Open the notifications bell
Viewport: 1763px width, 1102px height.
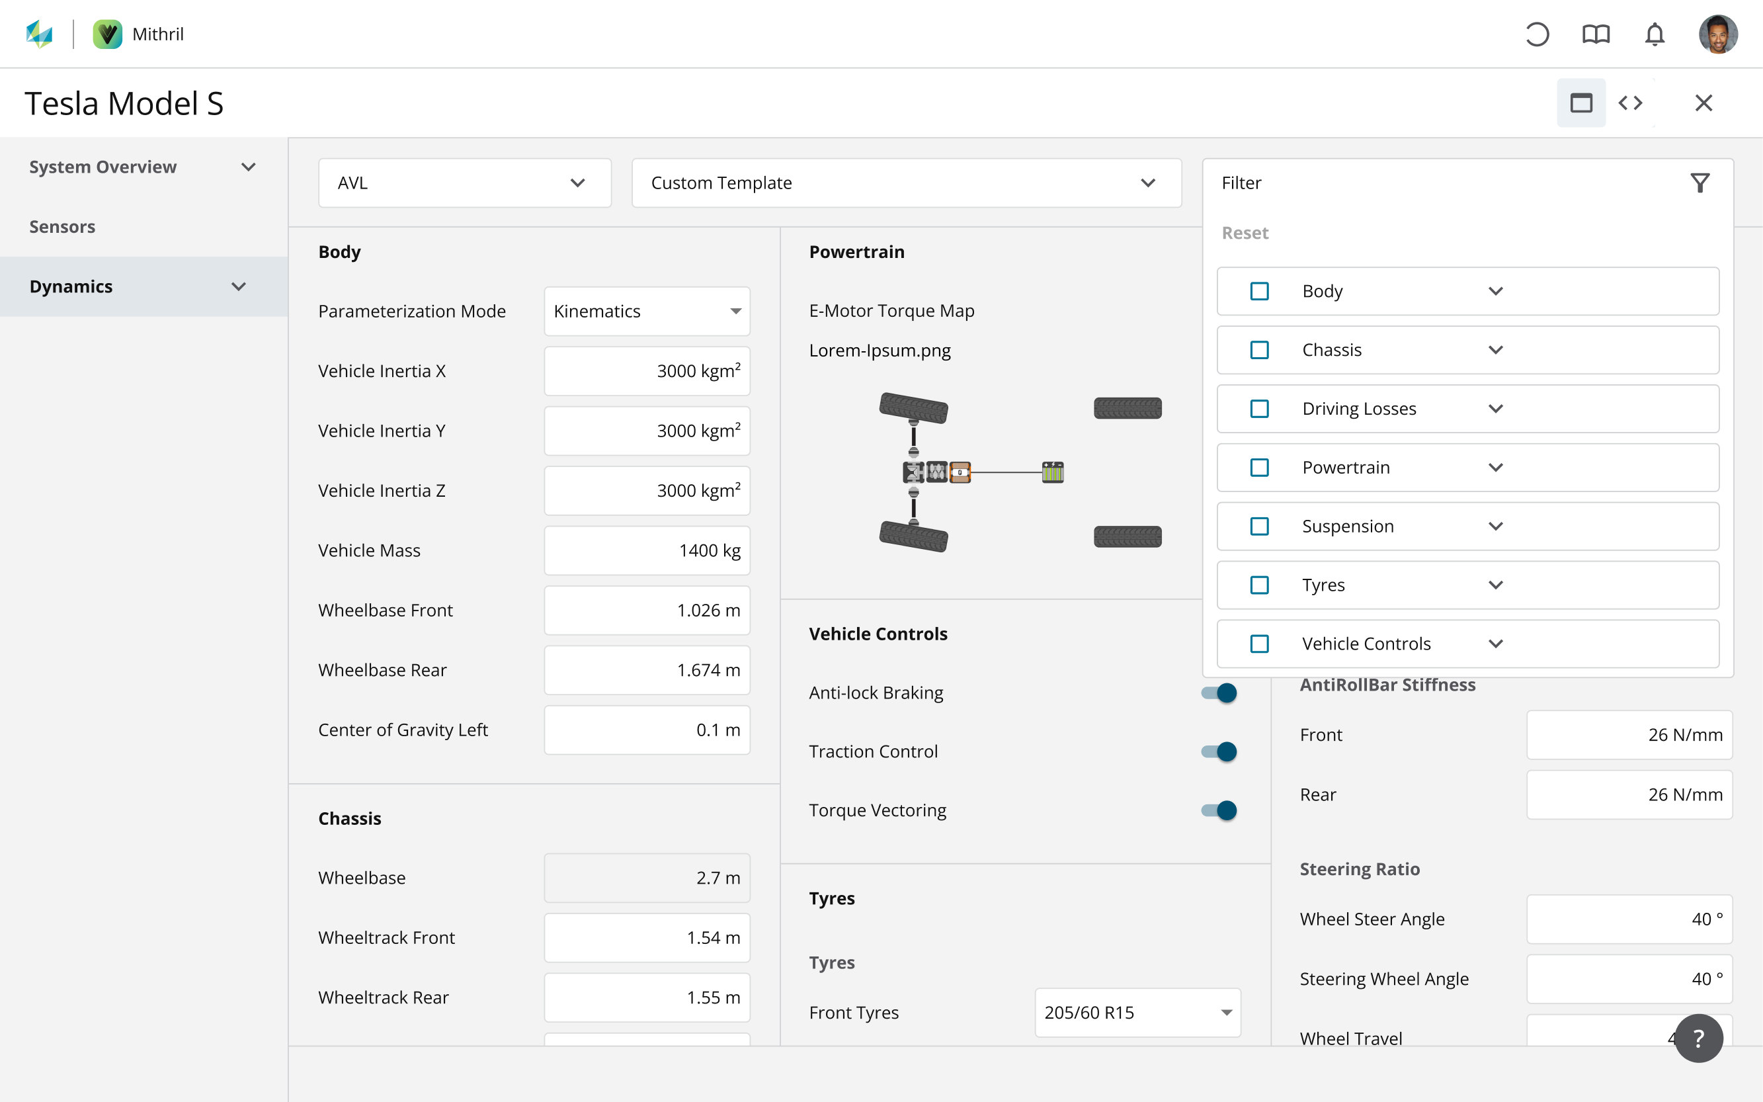pos(1655,34)
